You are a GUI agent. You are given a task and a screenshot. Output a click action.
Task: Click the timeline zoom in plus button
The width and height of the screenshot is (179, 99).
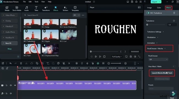pyautogui.click(x=126, y=63)
